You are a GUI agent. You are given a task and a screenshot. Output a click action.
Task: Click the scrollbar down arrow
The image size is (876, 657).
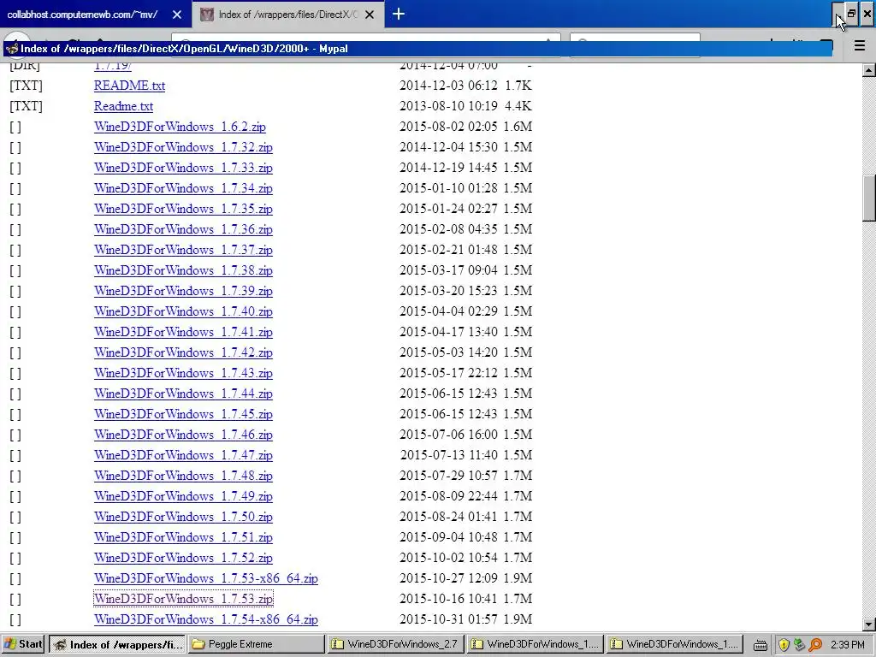pos(868,624)
